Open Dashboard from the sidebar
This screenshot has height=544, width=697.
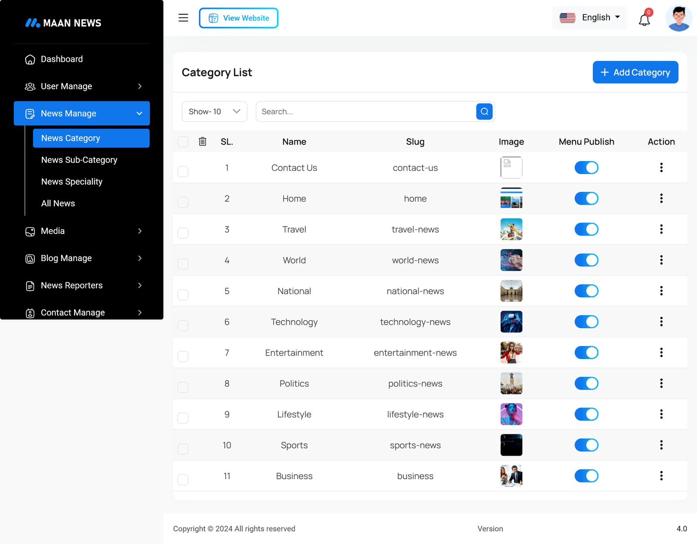tap(62, 59)
